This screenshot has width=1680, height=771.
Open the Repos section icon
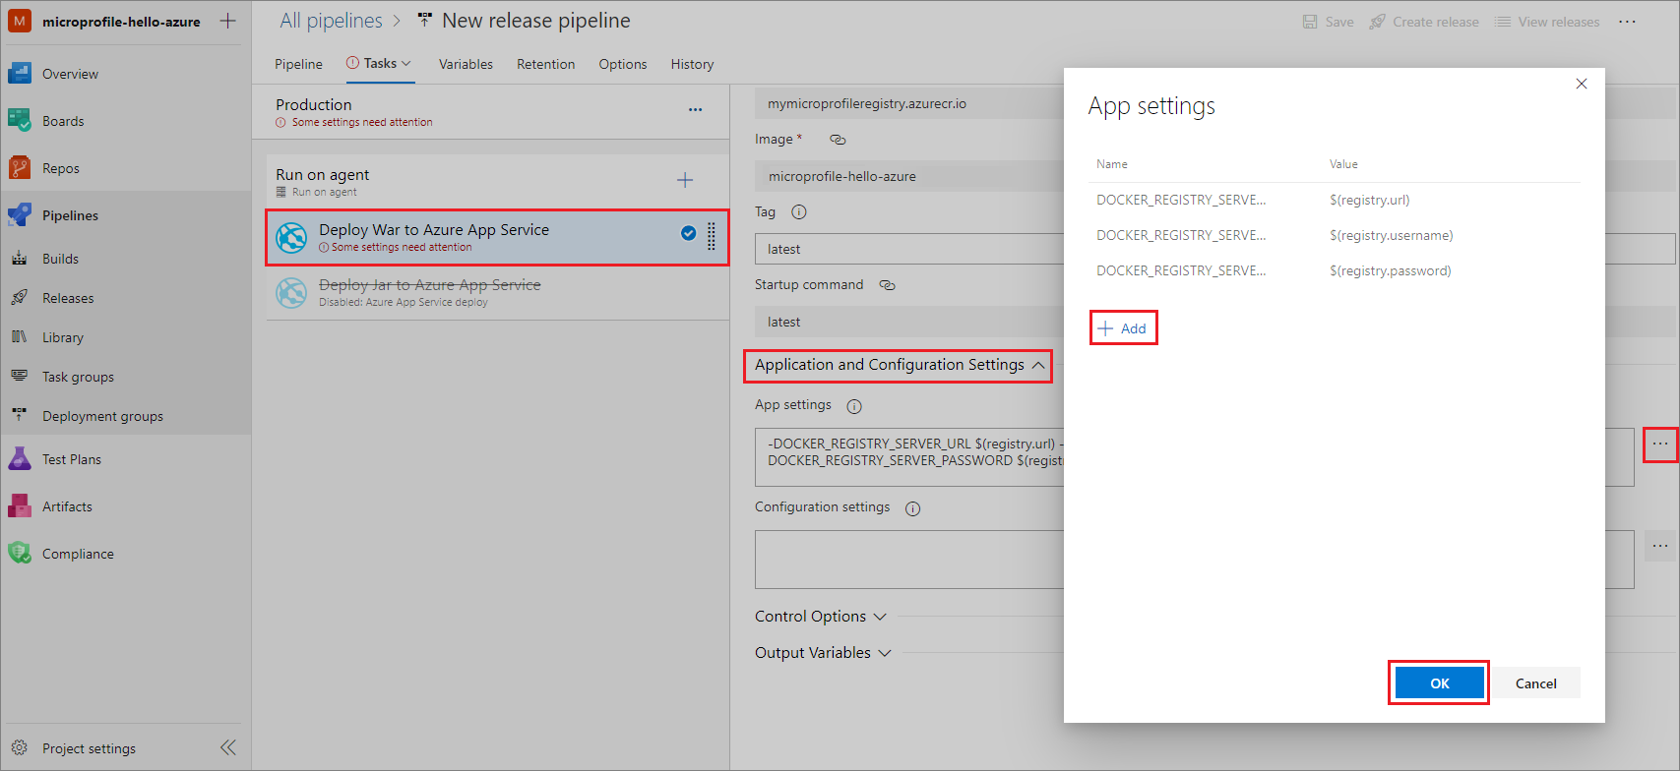(x=20, y=168)
